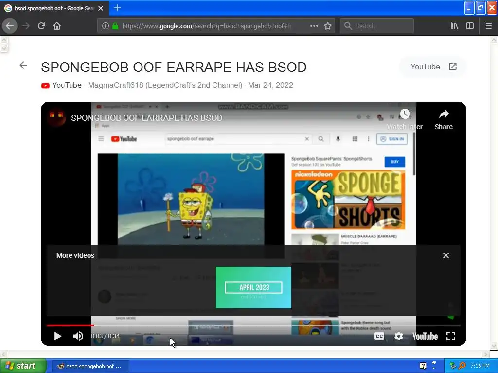Toggle closed captions CC button

(379, 336)
